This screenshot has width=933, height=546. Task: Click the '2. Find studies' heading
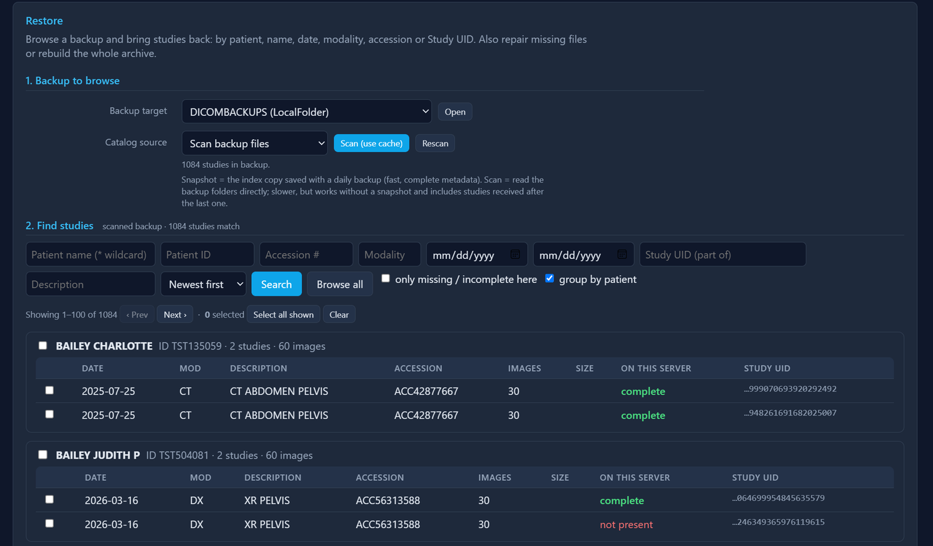click(x=59, y=226)
